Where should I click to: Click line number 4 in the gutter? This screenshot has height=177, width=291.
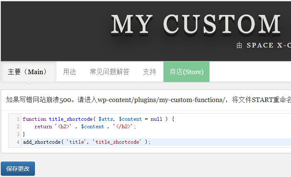point(18,142)
